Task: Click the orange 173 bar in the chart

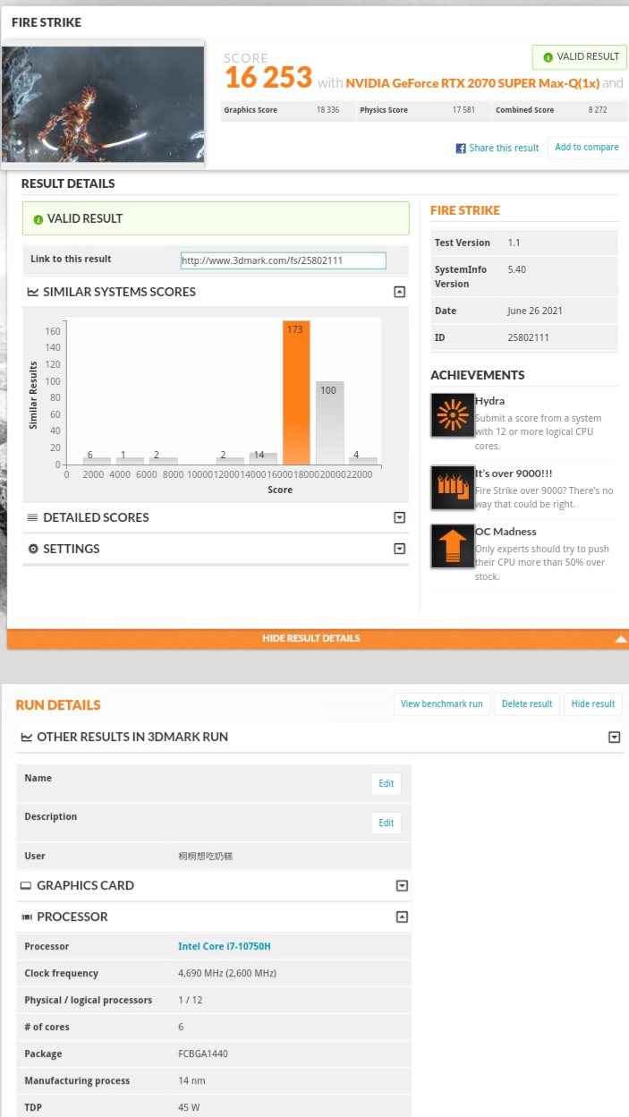Action: 296,392
